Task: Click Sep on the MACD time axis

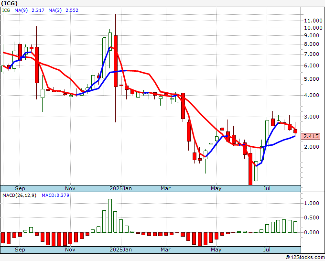Action: coord(20,250)
